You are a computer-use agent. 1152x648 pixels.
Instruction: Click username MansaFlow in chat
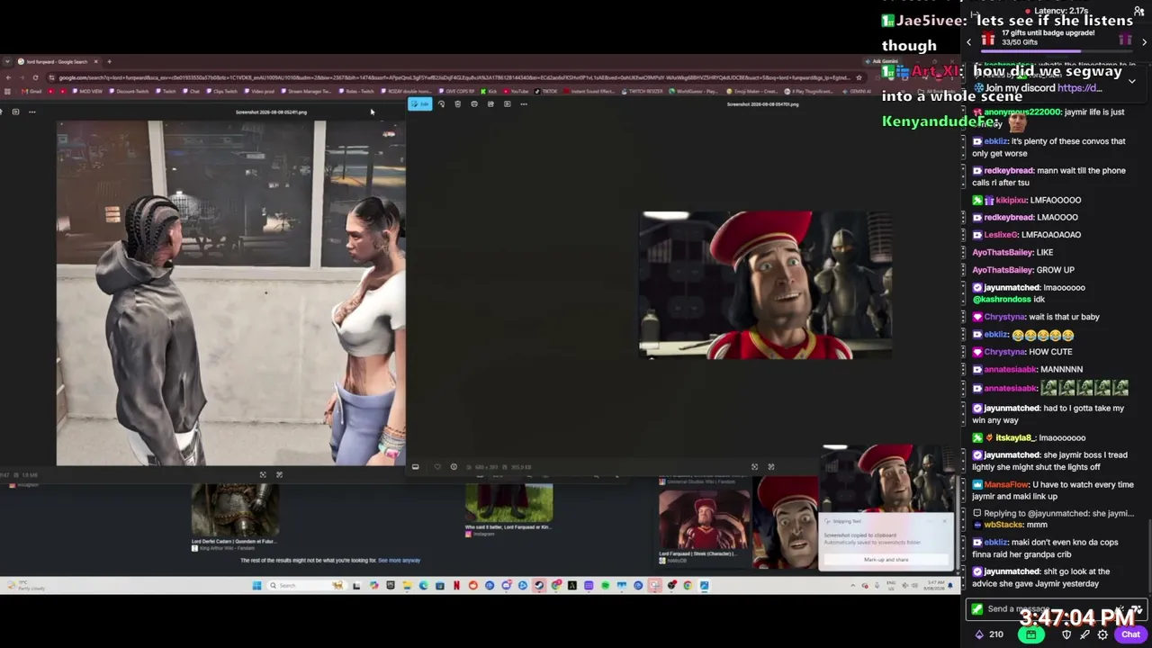(x=1009, y=485)
